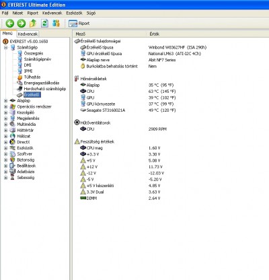Viewport: 269px width, 280px height.
Task: Click the Biztonság shield icon
Action: 13,160
